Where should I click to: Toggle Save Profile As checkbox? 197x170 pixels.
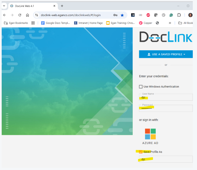[141, 152]
